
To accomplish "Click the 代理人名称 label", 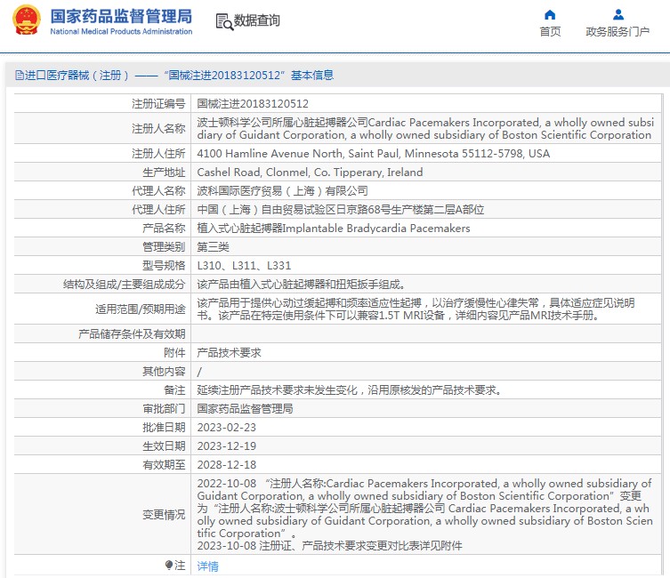I will tap(158, 191).
